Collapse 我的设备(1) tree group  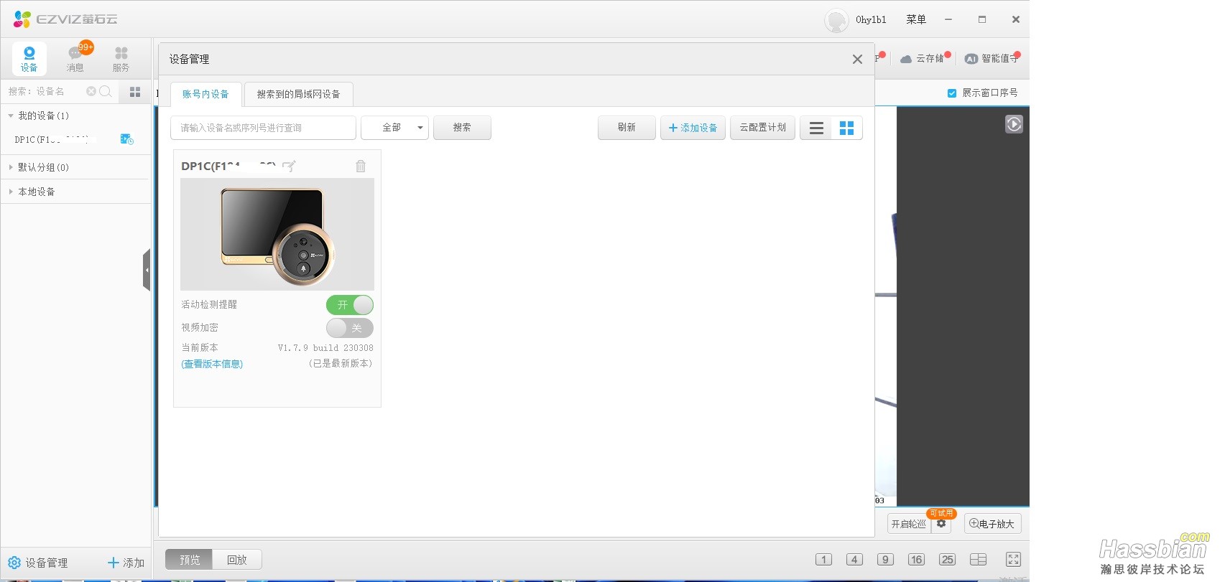coord(11,116)
